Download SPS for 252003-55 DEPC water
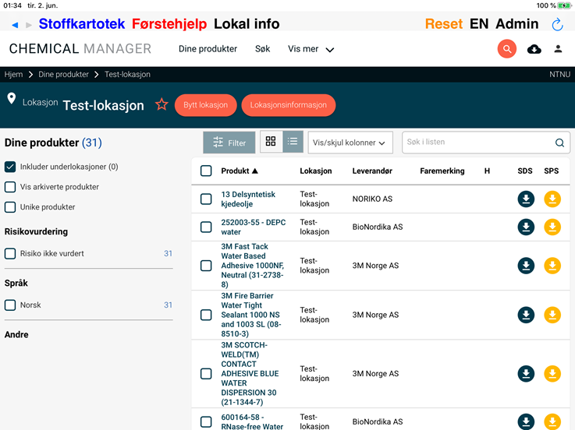The height and width of the screenshot is (430, 575). pyautogui.click(x=552, y=227)
